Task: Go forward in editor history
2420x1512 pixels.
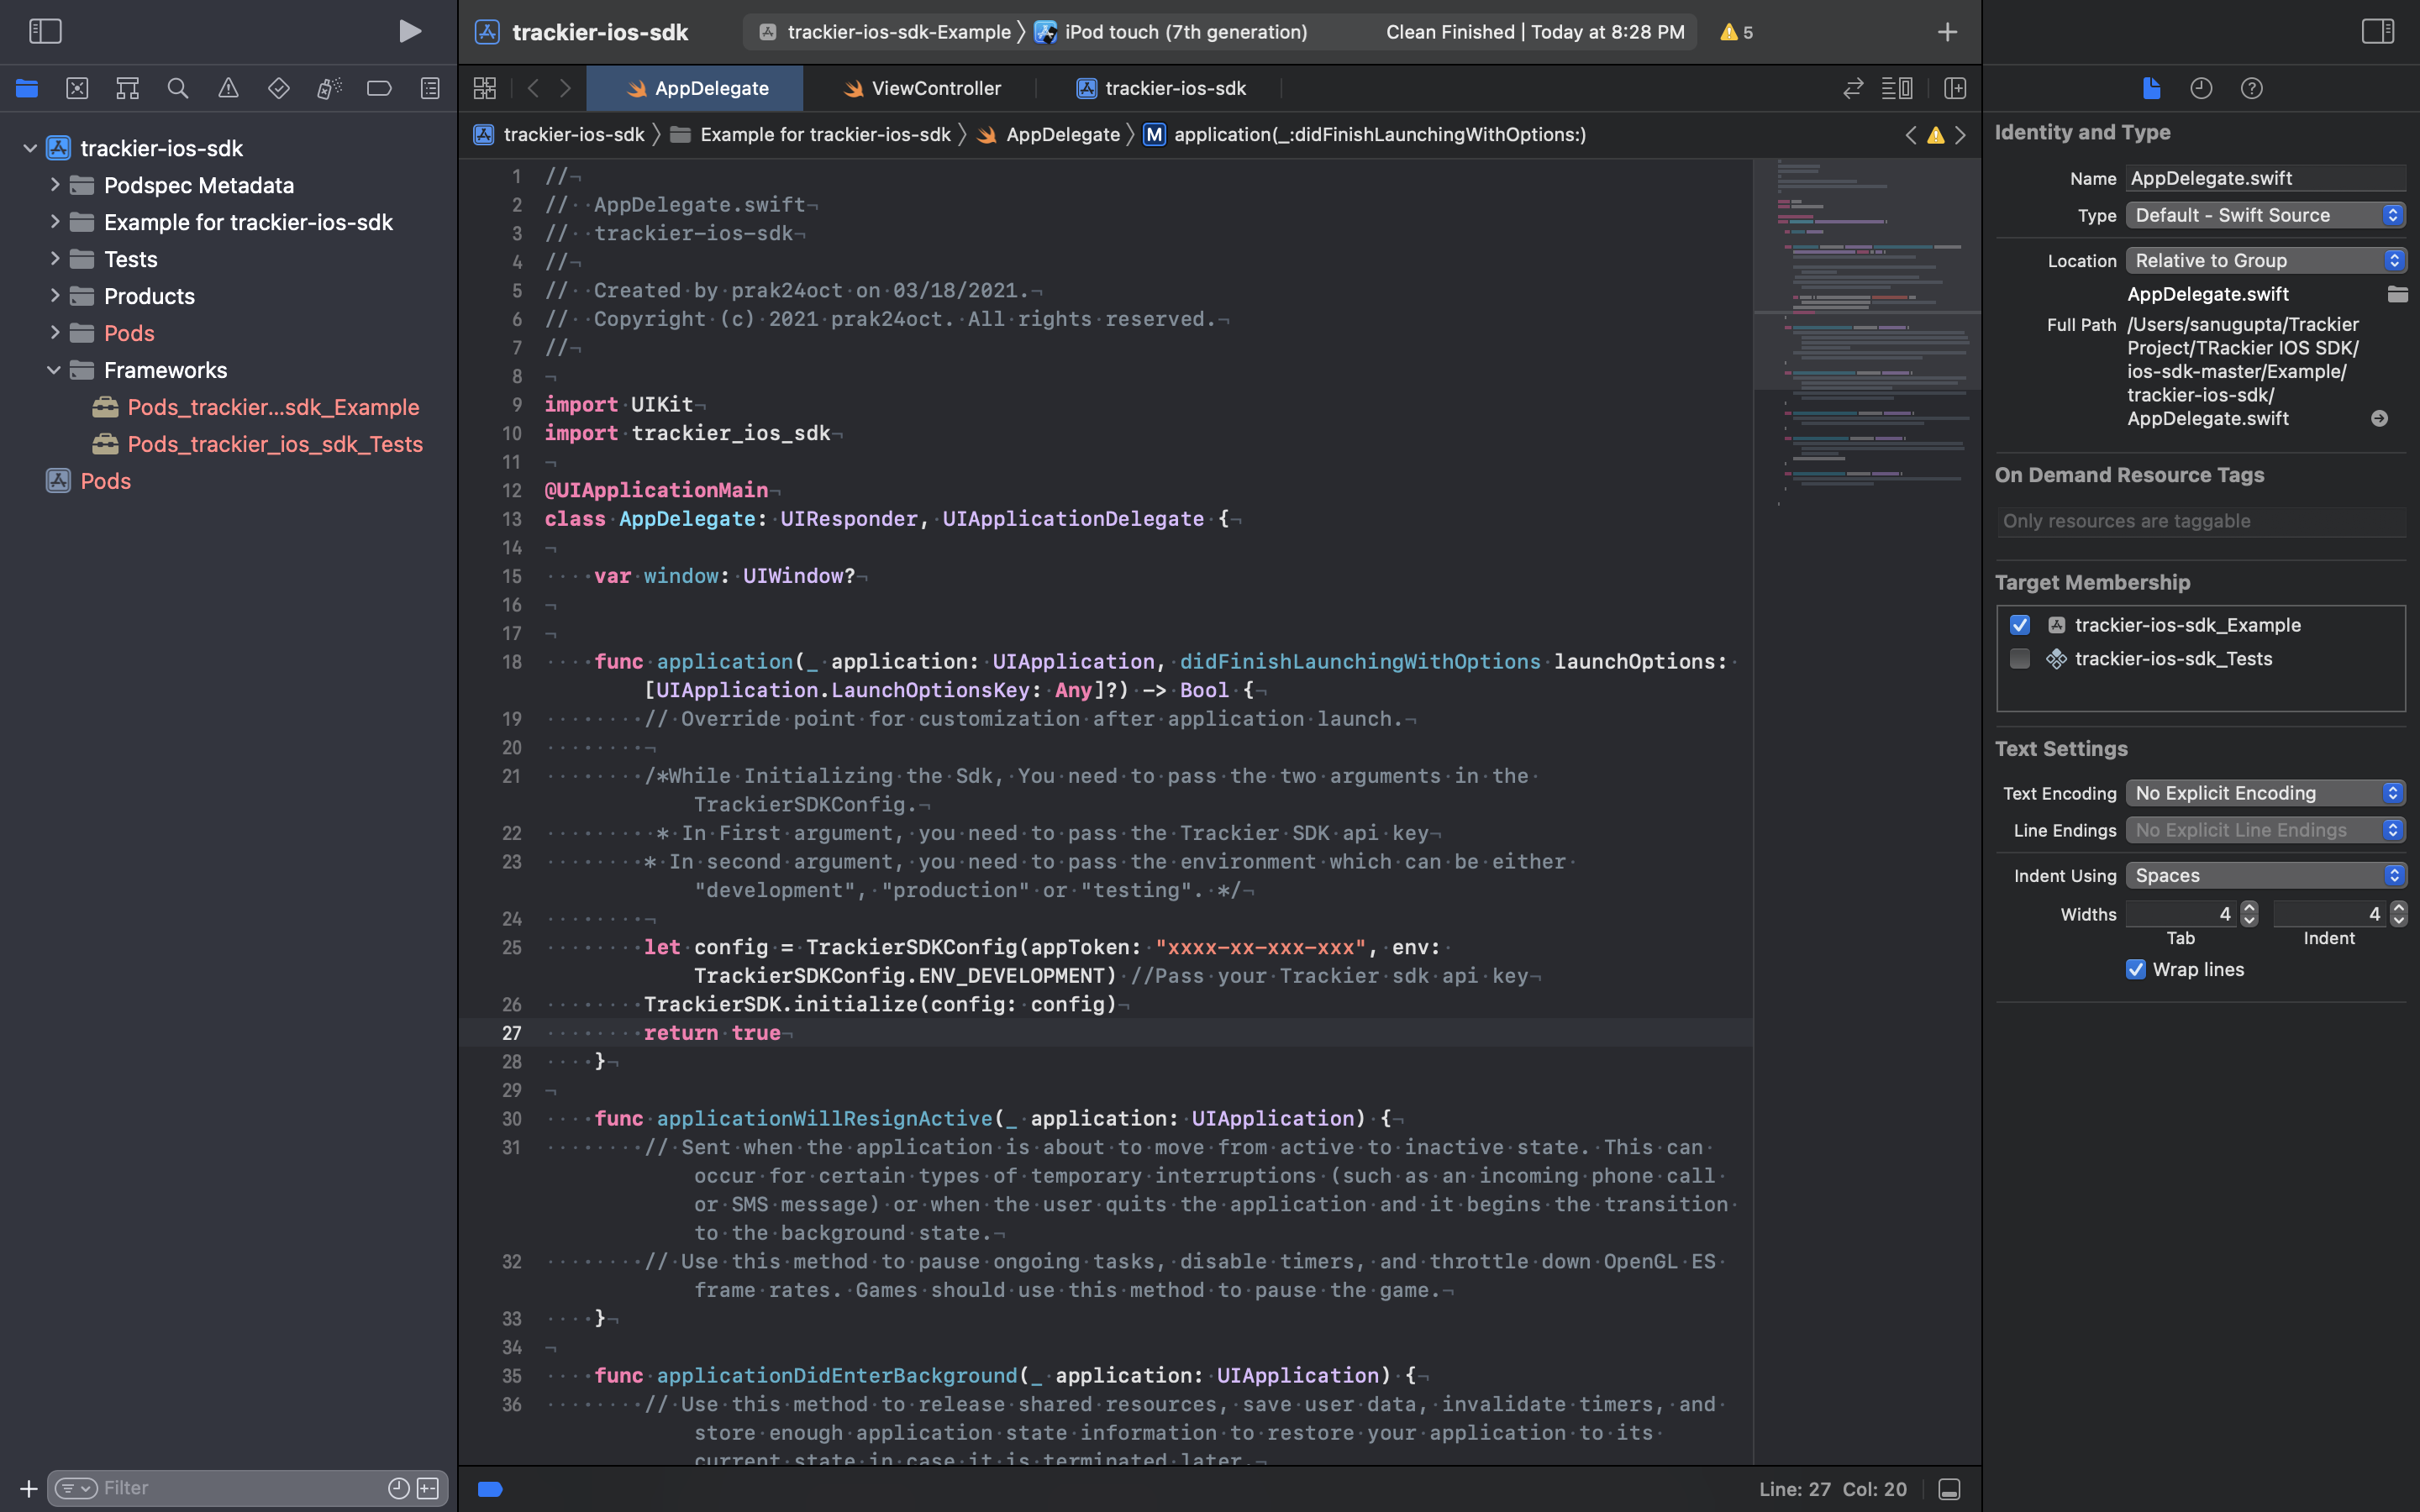Action: [x=565, y=88]
